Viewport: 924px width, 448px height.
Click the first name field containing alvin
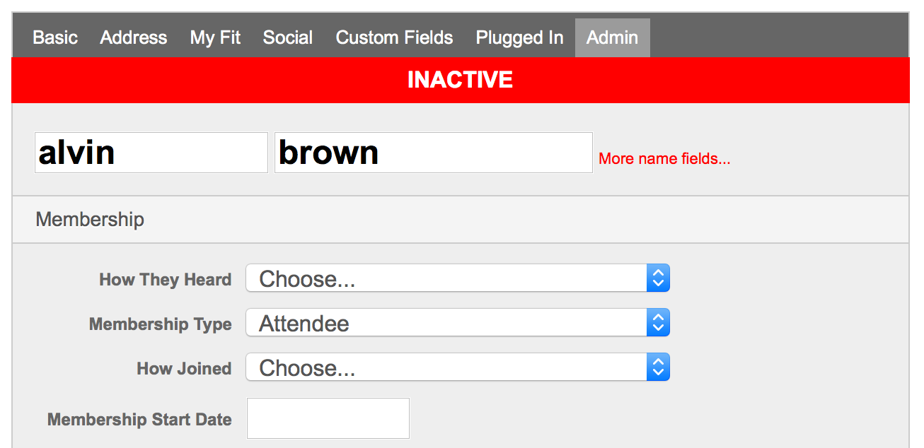click(151, 152)
